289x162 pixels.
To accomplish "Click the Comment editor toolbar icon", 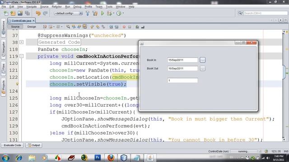I will [x=137, y=27].
